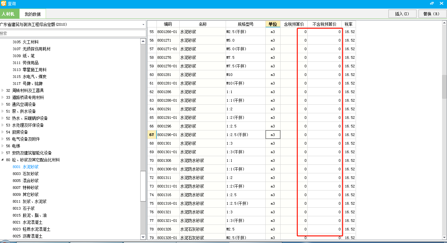Viewport: 447px width, 243px height.
Task: Expand the 33 道路桥梁专用材料 node
Action: click(x=3, y=97)
